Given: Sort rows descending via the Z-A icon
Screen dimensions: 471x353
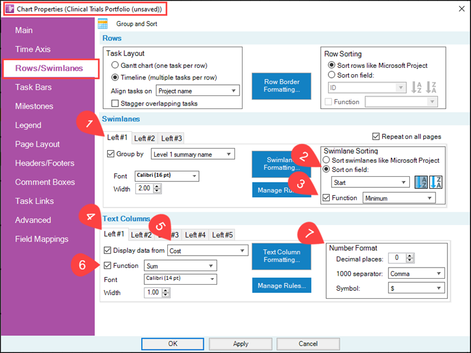Looking at the screenshot, I should pyautogui.click(x=430, y=87).
